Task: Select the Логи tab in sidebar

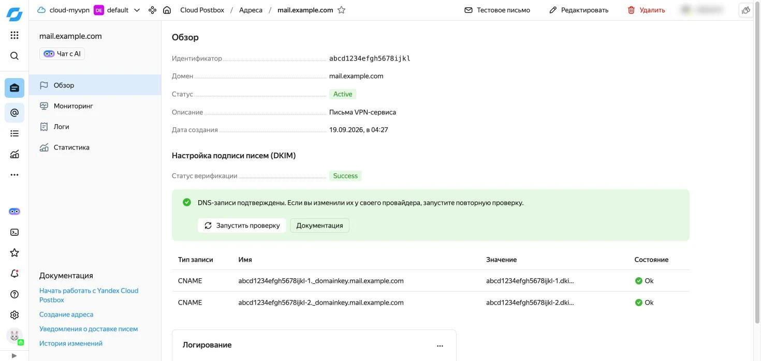Action: (95, 127)
